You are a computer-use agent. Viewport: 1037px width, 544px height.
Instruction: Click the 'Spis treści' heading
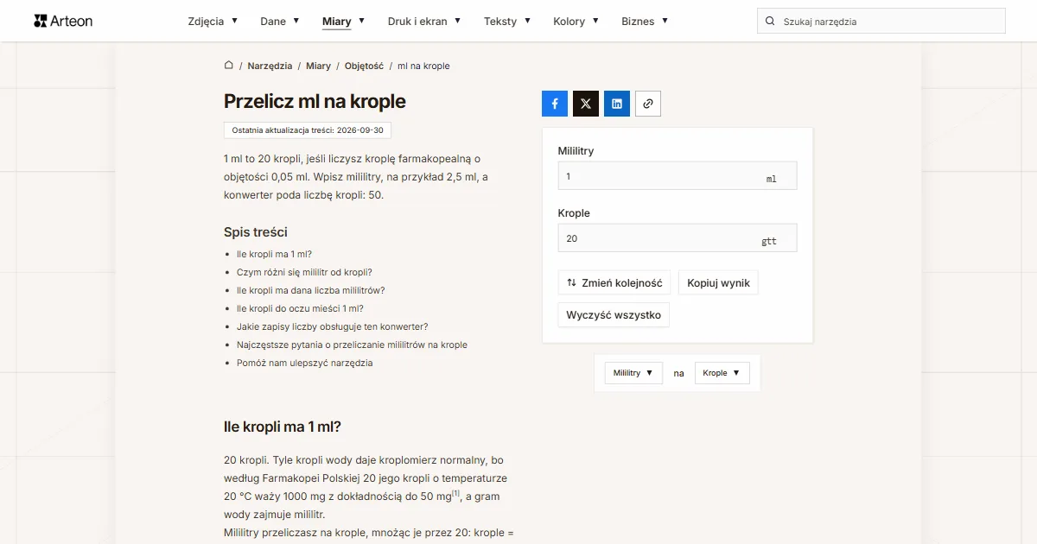click(x=256, y=231)
